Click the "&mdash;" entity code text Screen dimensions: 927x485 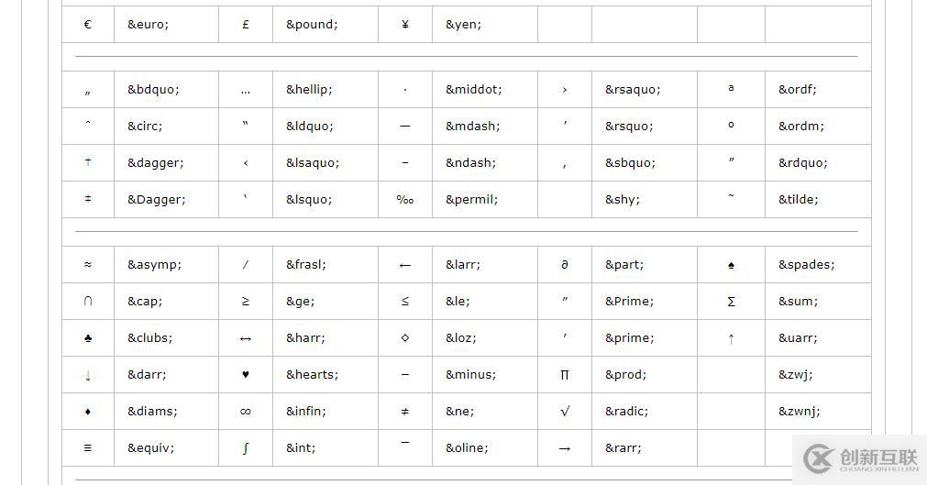(473, 126)
